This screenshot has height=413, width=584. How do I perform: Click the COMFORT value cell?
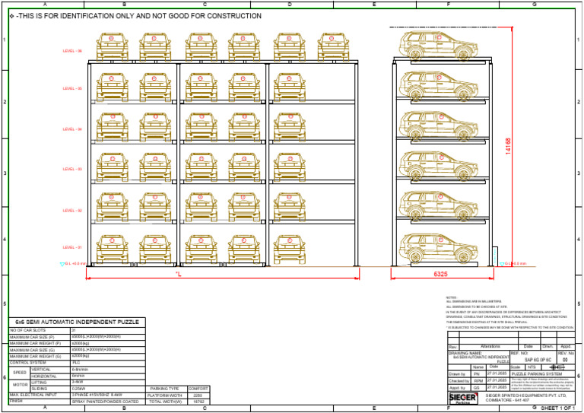pos(198,389)
